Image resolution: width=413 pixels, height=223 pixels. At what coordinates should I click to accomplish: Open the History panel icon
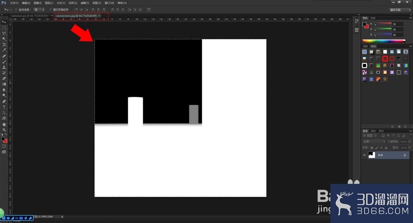357,21
